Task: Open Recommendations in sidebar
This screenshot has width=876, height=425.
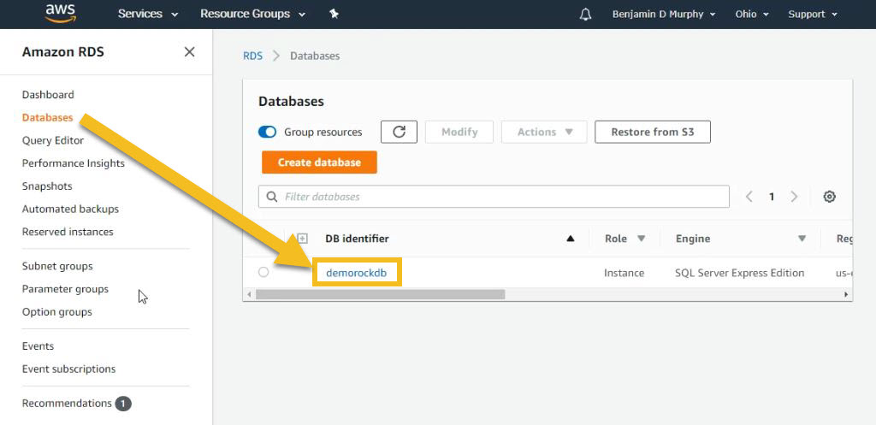Action: pos(67,404)
